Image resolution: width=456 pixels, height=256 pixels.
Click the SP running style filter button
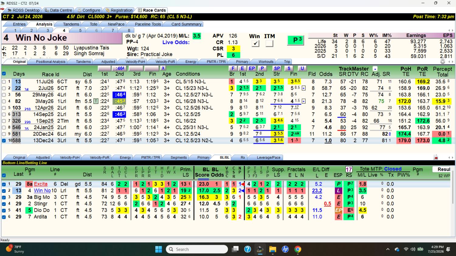point(277,68)
